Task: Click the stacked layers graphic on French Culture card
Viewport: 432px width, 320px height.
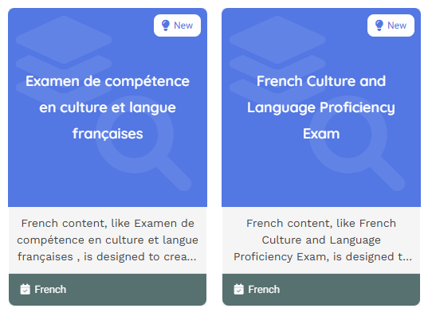Action: [277, 55]
